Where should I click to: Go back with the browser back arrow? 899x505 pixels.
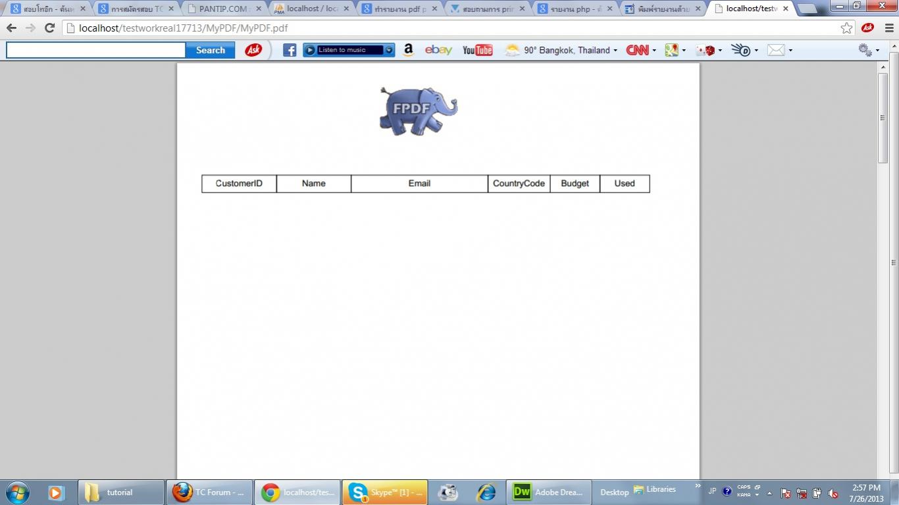tap(11, 28)
